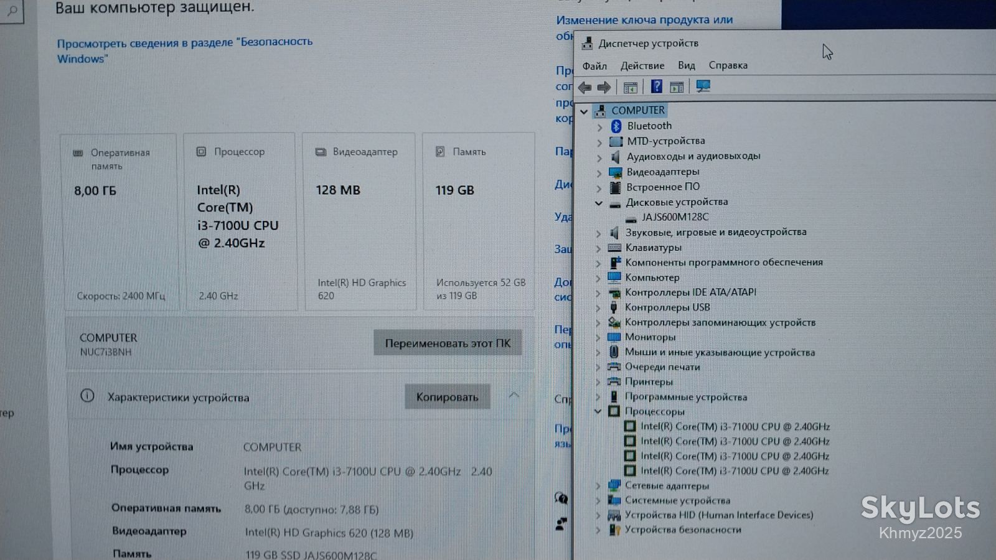
Task: Click the Forward arrow in Device Manager toolbar
Action: tap(604, 87)
